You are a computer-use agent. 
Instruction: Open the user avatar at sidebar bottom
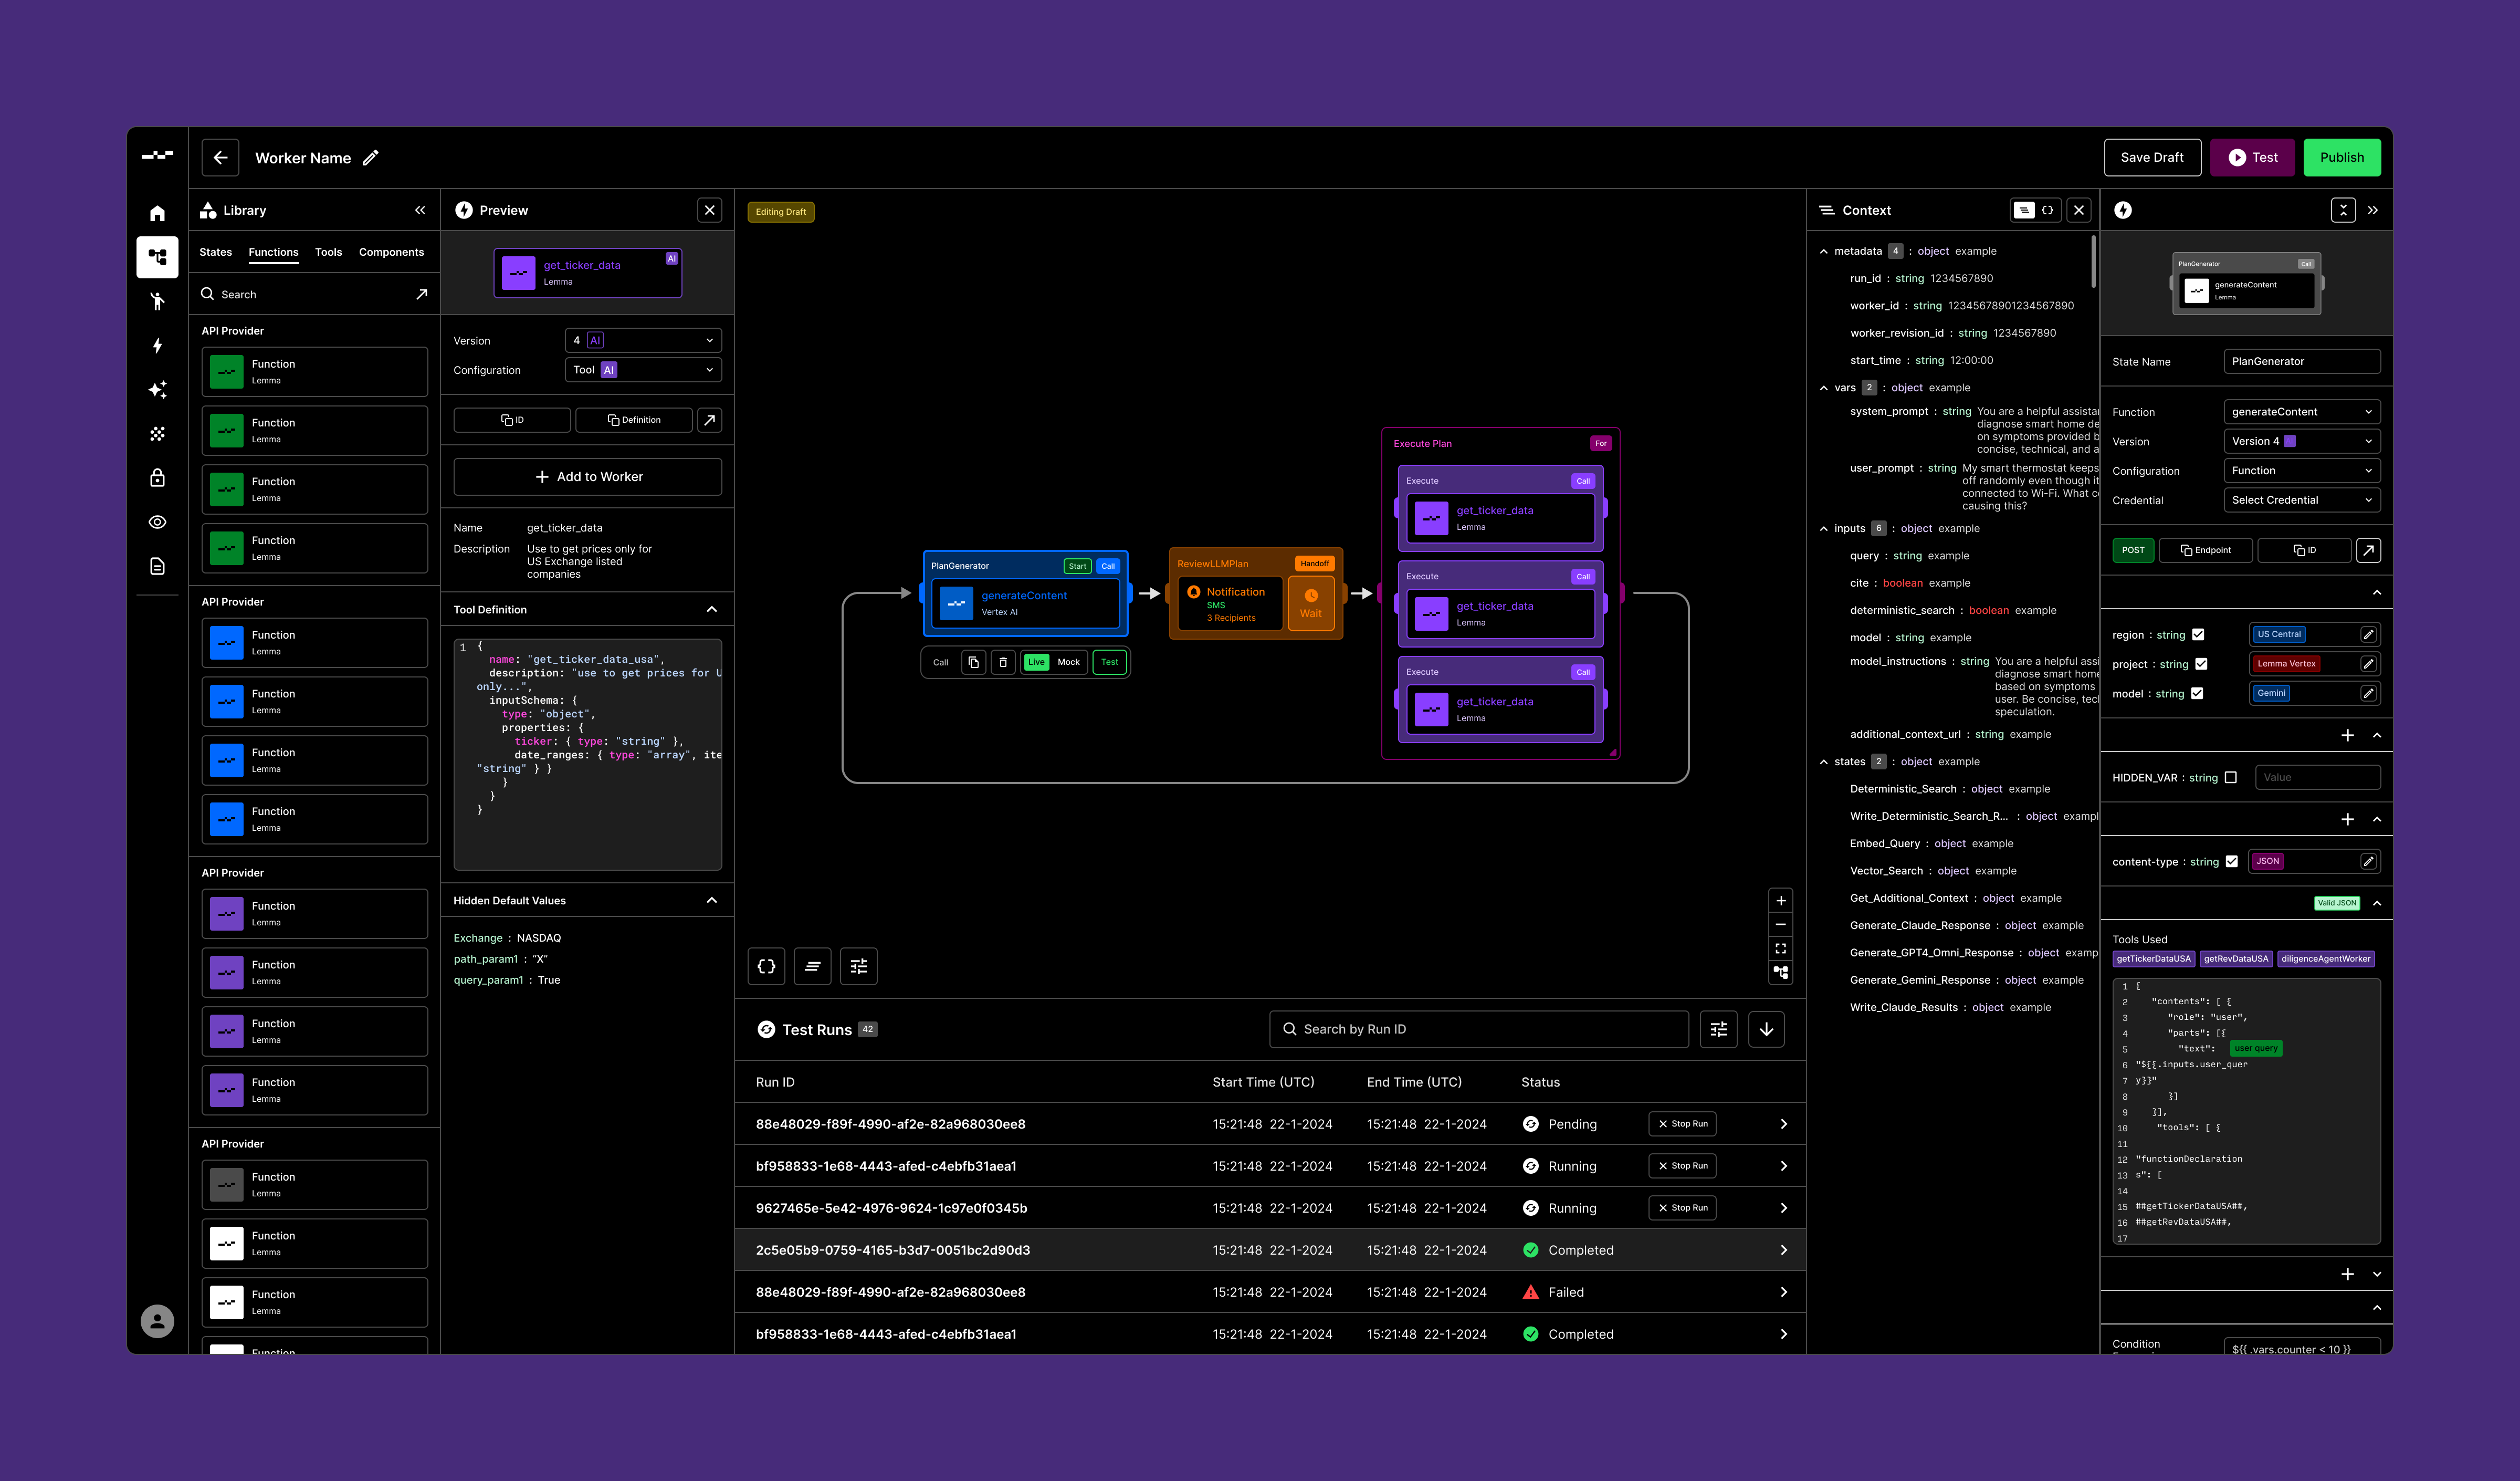coord(157,1321)
